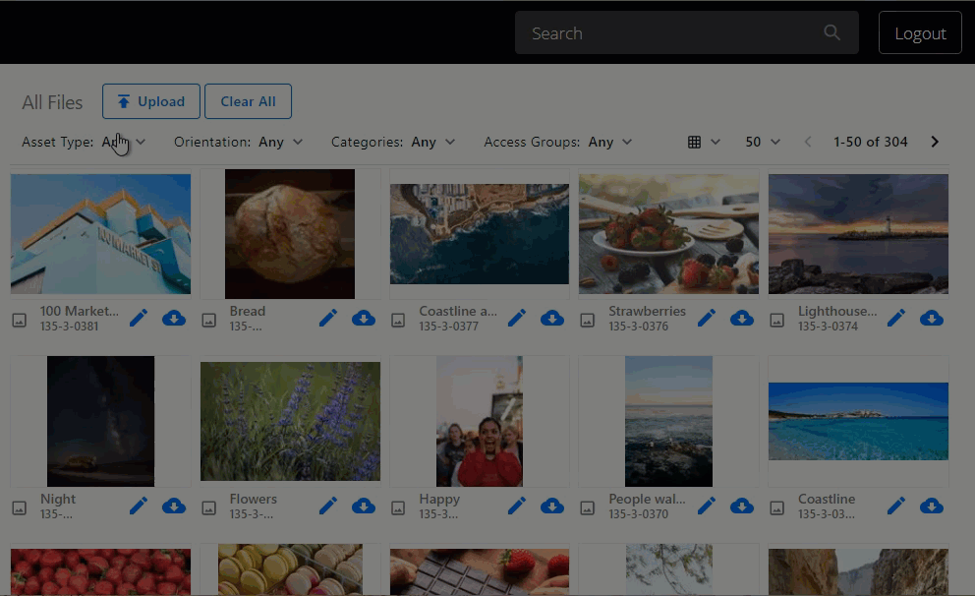Click image type icon beside Happy

tap(398, 508)
